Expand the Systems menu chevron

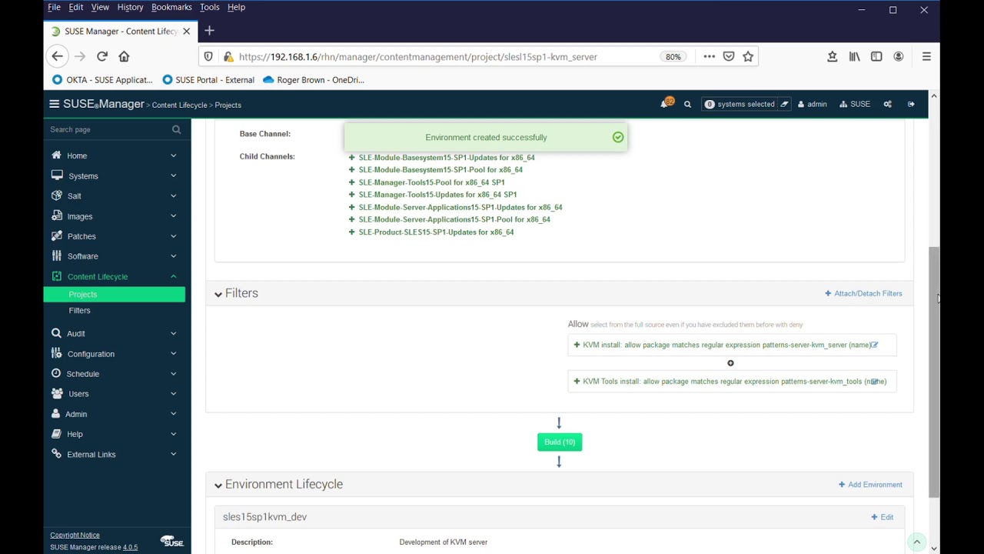pyautogui.click(x=173, y=175)
